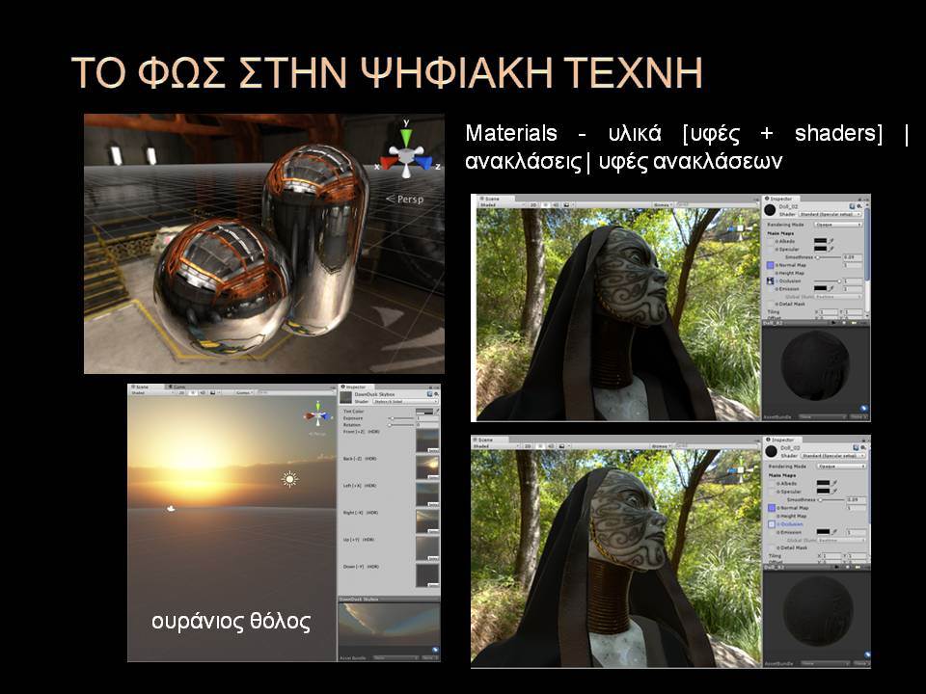Open Shader dropdown in upper doll Inspector
The image size is (926, 694).
point(830,214)
